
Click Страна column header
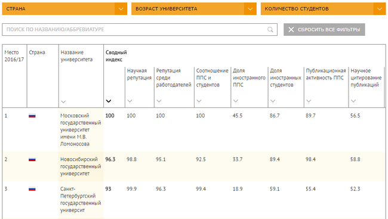click(37, 53)
